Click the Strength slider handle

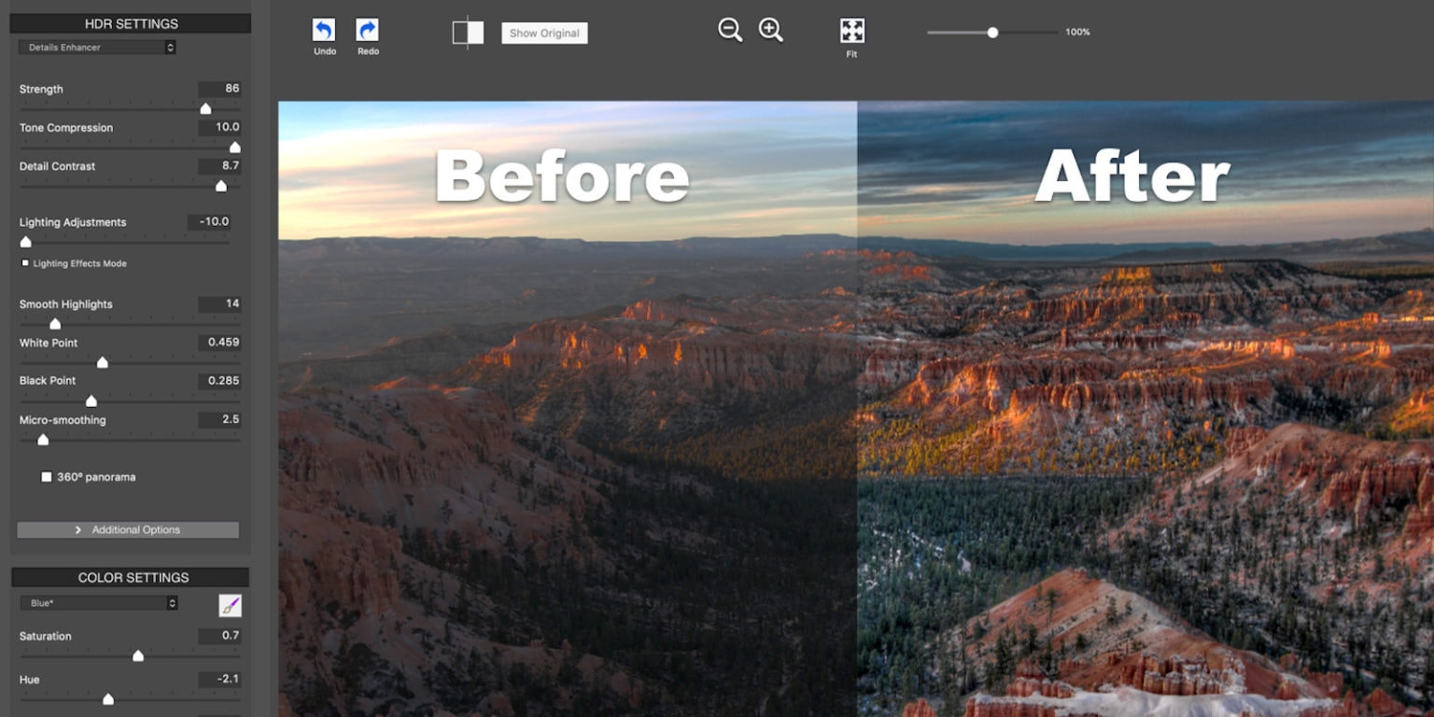(205, 108)
